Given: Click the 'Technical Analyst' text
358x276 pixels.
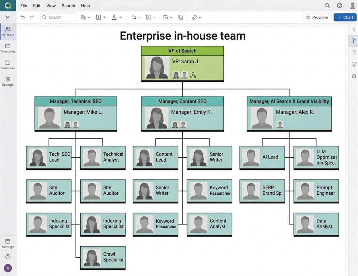Looking at the screenshot, I should pyautogui.click(x=113, y=157).
